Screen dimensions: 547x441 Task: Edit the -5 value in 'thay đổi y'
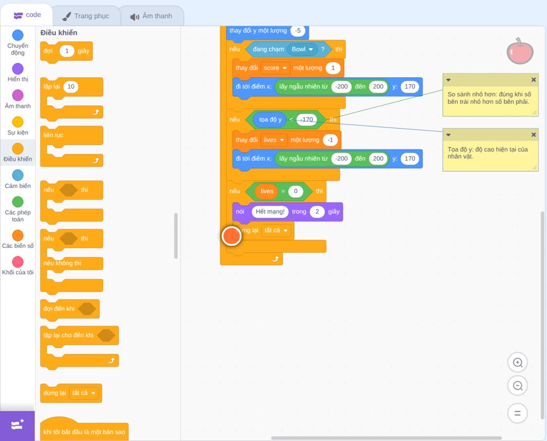pos(298,31)
